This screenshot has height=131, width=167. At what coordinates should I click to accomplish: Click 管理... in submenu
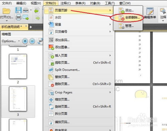pyautogui.click(x=128, y=26)
